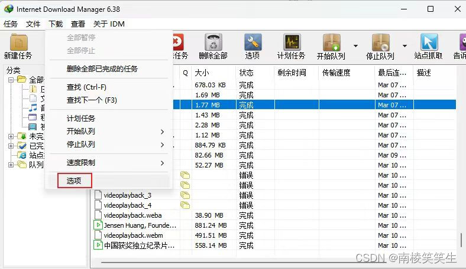Choose 选项 in the download menu

tap(75, 181)
